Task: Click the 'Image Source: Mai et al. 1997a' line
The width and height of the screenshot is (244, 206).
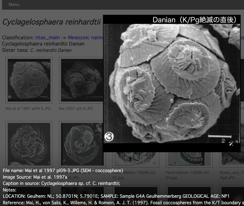Action: coord(35,177)
